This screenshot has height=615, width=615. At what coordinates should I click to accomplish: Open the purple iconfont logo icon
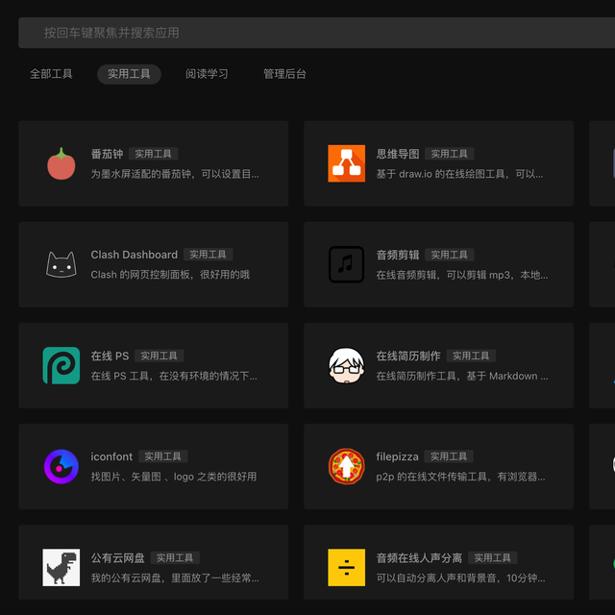coord(61,466)
